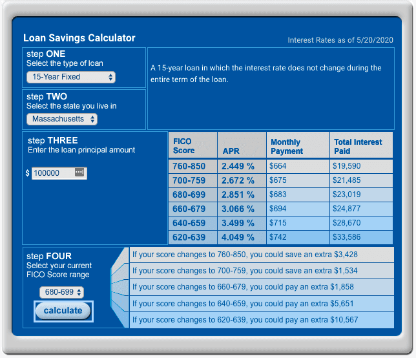
Task: Expand the Massachusetts state selector
Action: (62, 119)
